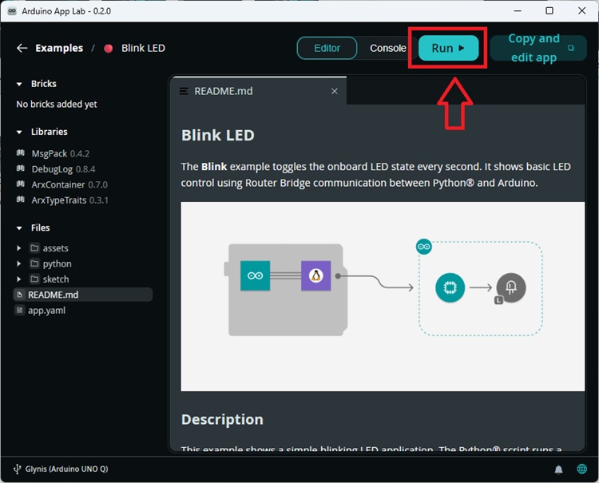This screenshot has width=599, height=483.
Task: Open the app.yaml file
Action: [46, 311]
